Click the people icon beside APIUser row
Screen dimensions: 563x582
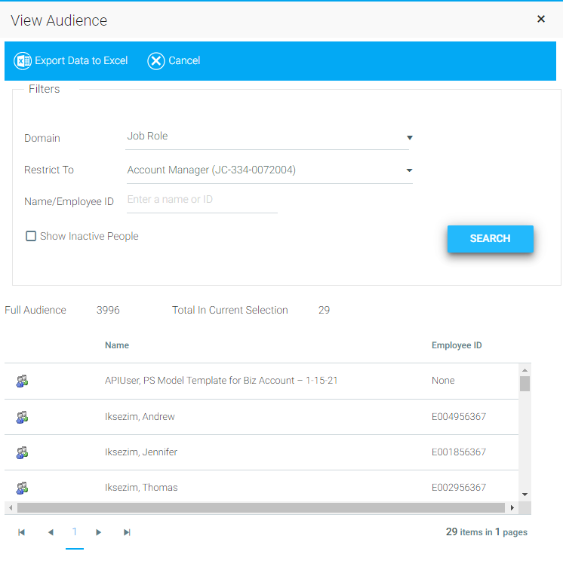(x=22, y=381)
